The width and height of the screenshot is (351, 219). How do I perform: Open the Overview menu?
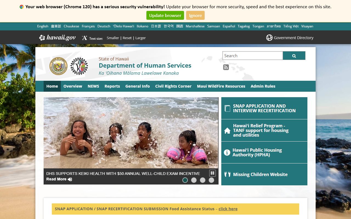coord(73,86)
